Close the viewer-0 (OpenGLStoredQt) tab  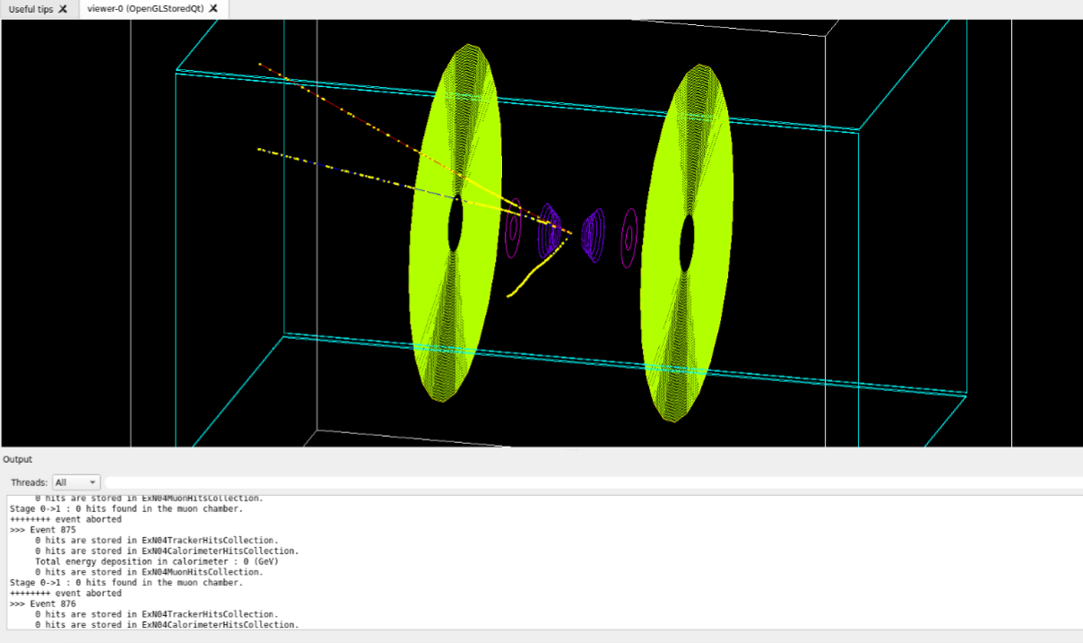tap(212, 8)
